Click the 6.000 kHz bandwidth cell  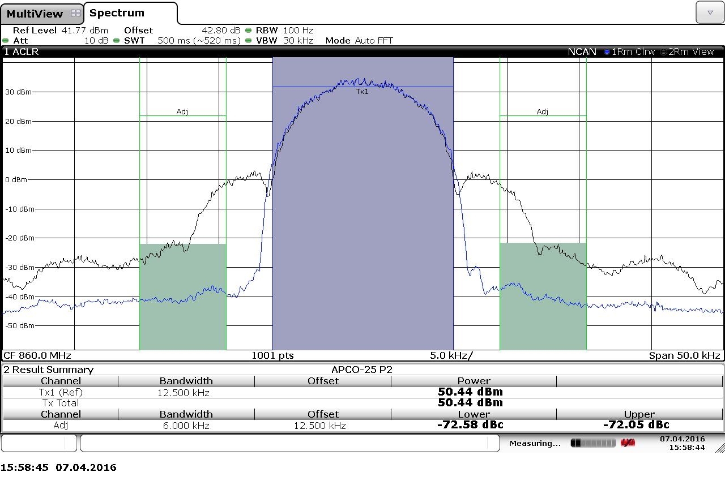click(x=186, y=425)
